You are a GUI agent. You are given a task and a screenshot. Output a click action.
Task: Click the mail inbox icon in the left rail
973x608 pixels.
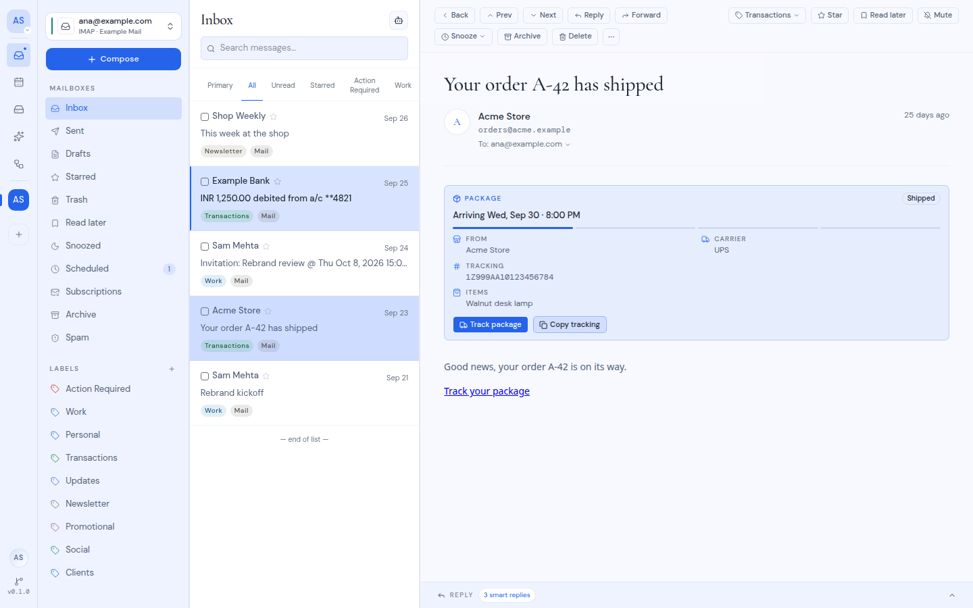[x=19, y=55]
